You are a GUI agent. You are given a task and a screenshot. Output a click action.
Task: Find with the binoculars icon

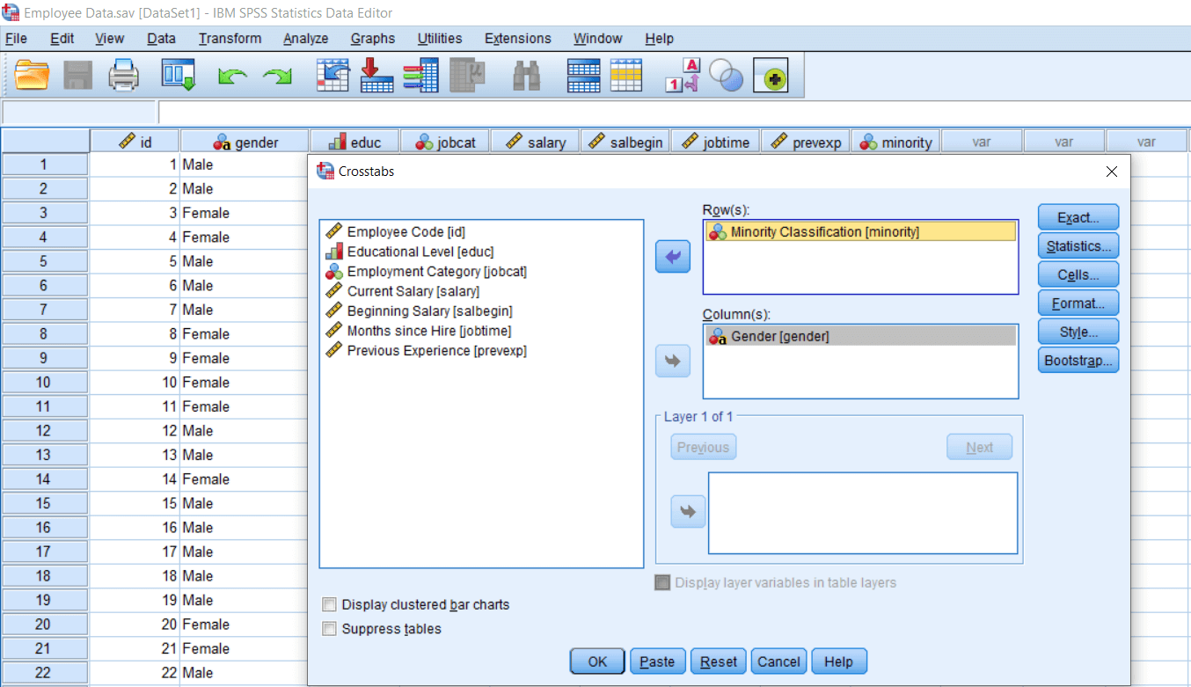pyautogui.click(x=527, y=76)
